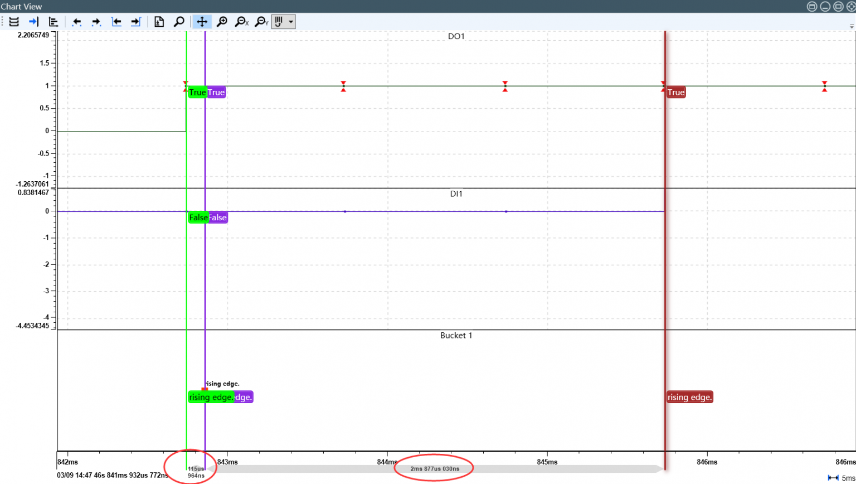Click the export chart document icon
The height and width of the screenshot is (484, 856).
(x=159, y=22)
